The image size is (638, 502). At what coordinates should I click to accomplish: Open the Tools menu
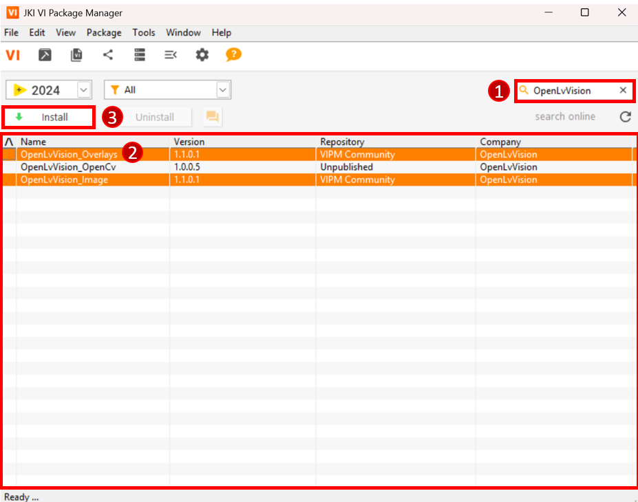tap(144, 32)
